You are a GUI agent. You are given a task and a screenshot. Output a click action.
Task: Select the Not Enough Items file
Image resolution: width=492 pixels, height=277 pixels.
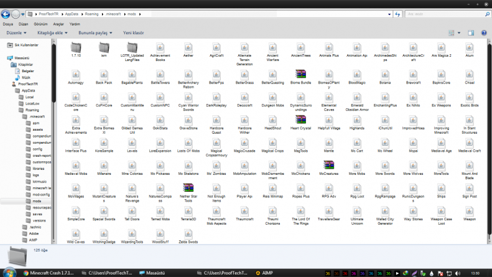click(x=216, y=193)
